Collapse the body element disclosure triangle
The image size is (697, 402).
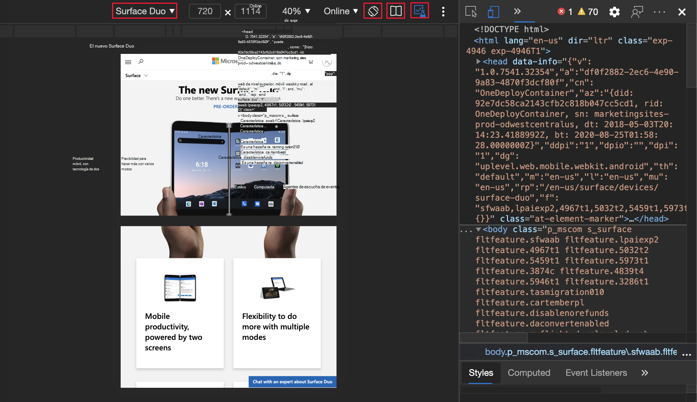click(479, 229)
